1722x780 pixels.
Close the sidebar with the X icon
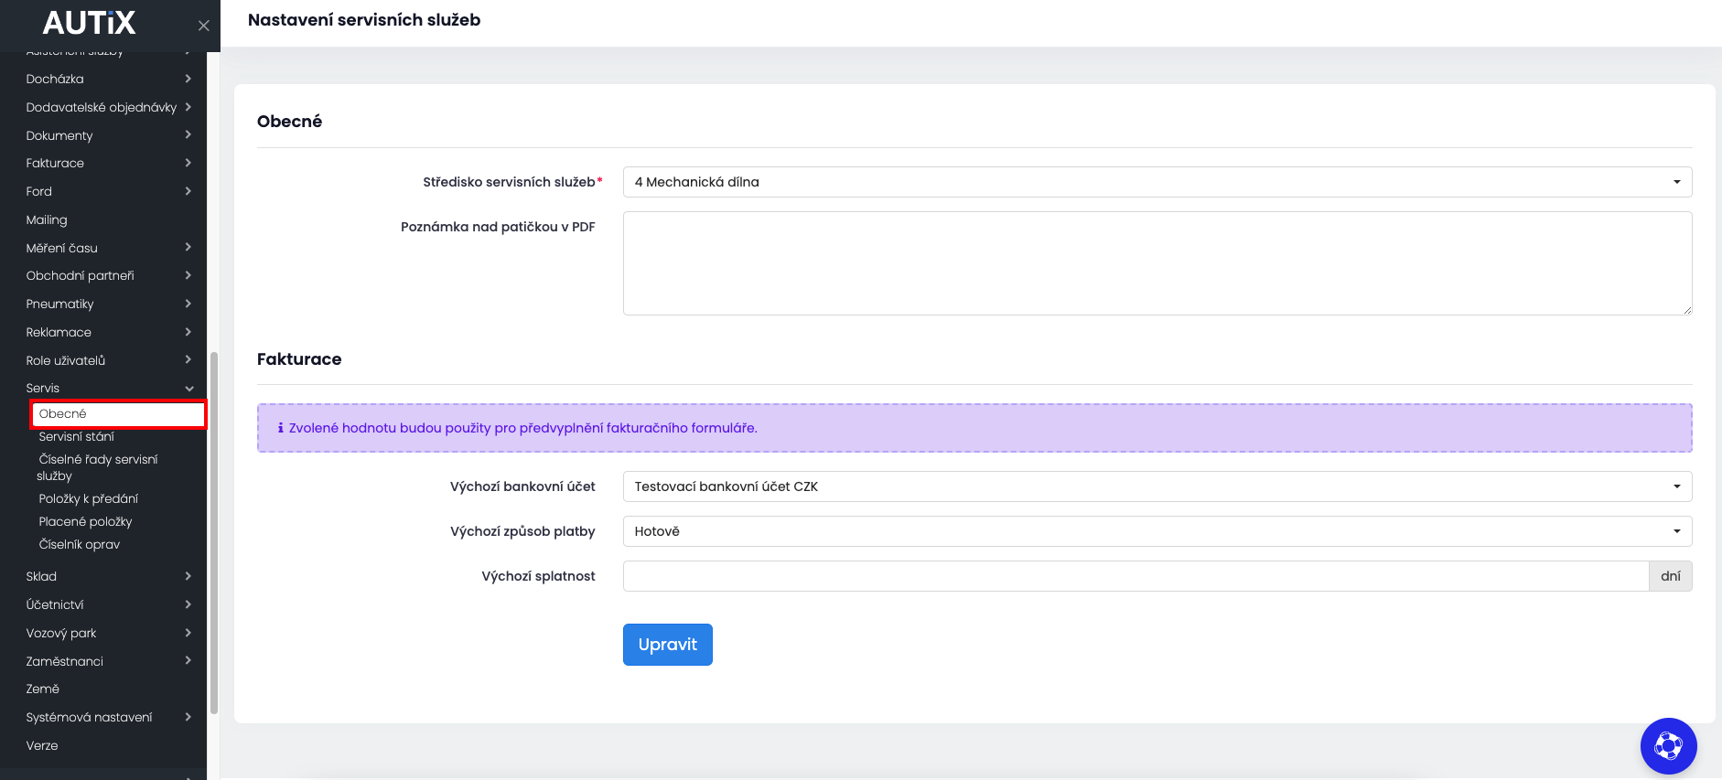[204, 26]
